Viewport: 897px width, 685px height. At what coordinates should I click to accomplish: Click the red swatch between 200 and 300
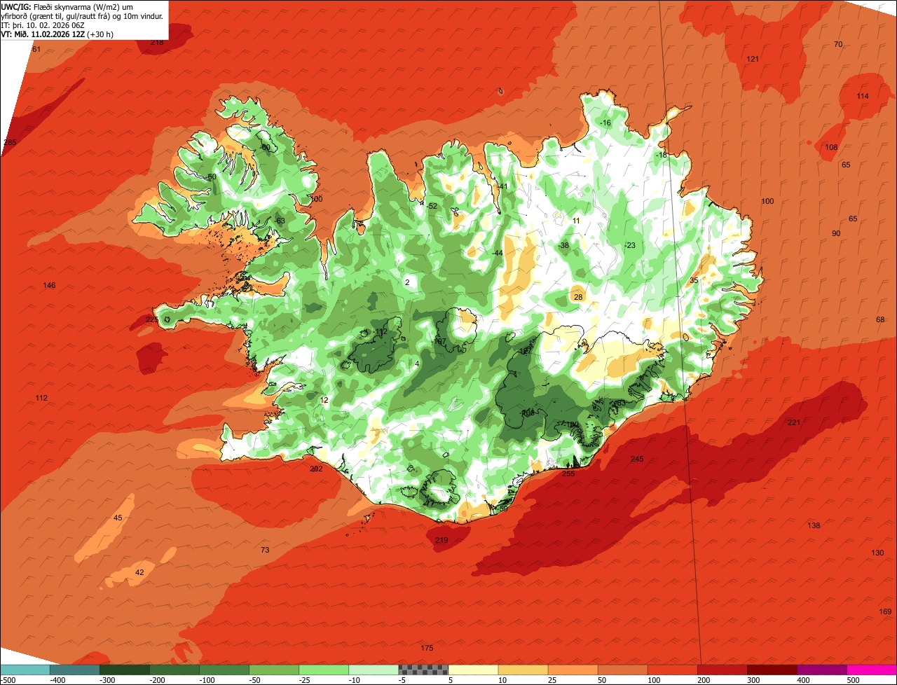[x=722, y=670]
